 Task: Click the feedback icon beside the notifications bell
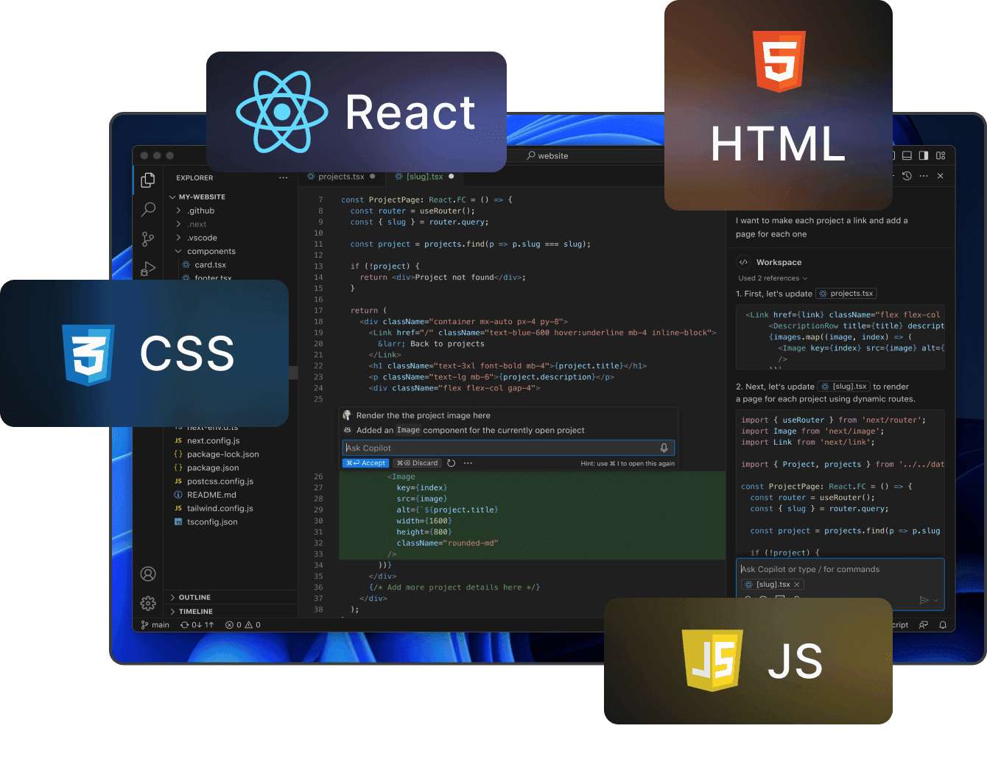(924, 625)
